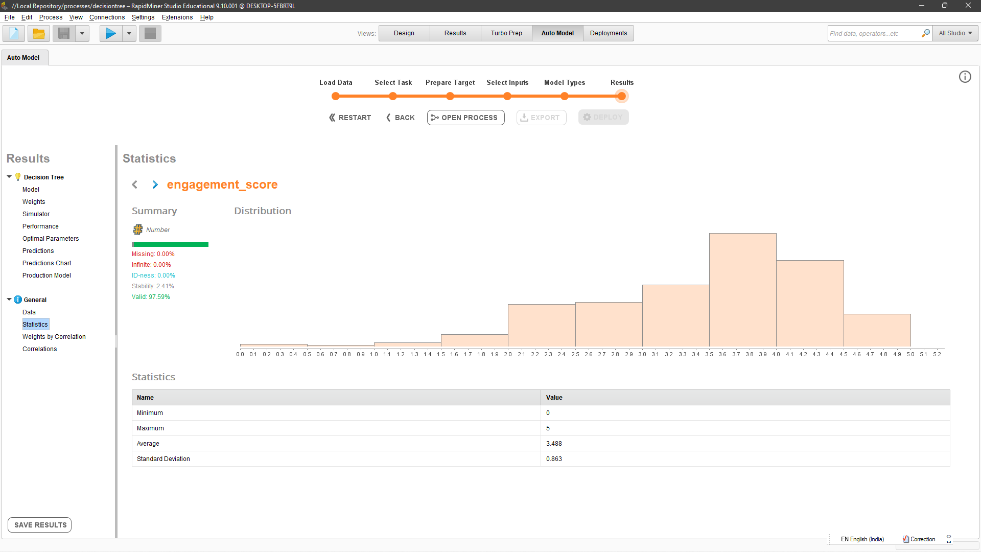This screenshot has height=552, width=981.
Task: Save the process with the save icon
Action: tap(63, 33)
